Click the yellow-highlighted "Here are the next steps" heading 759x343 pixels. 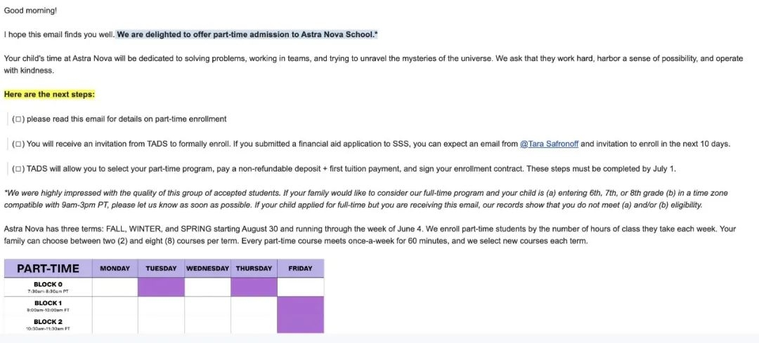[49, 94]
